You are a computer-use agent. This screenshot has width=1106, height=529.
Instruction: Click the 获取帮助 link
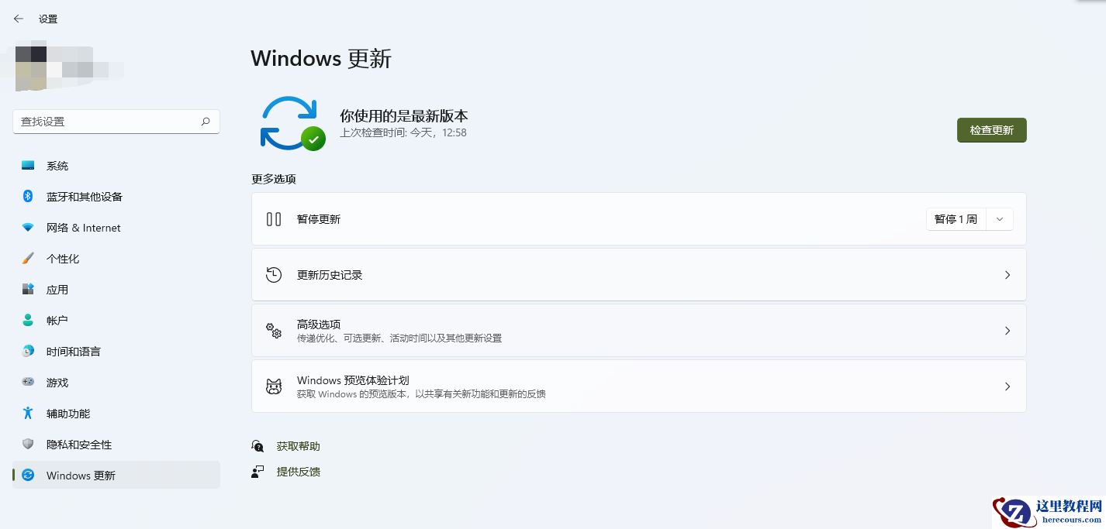click(297, 445)
